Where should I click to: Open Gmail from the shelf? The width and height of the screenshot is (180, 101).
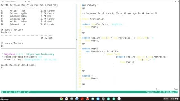(66, 99)
